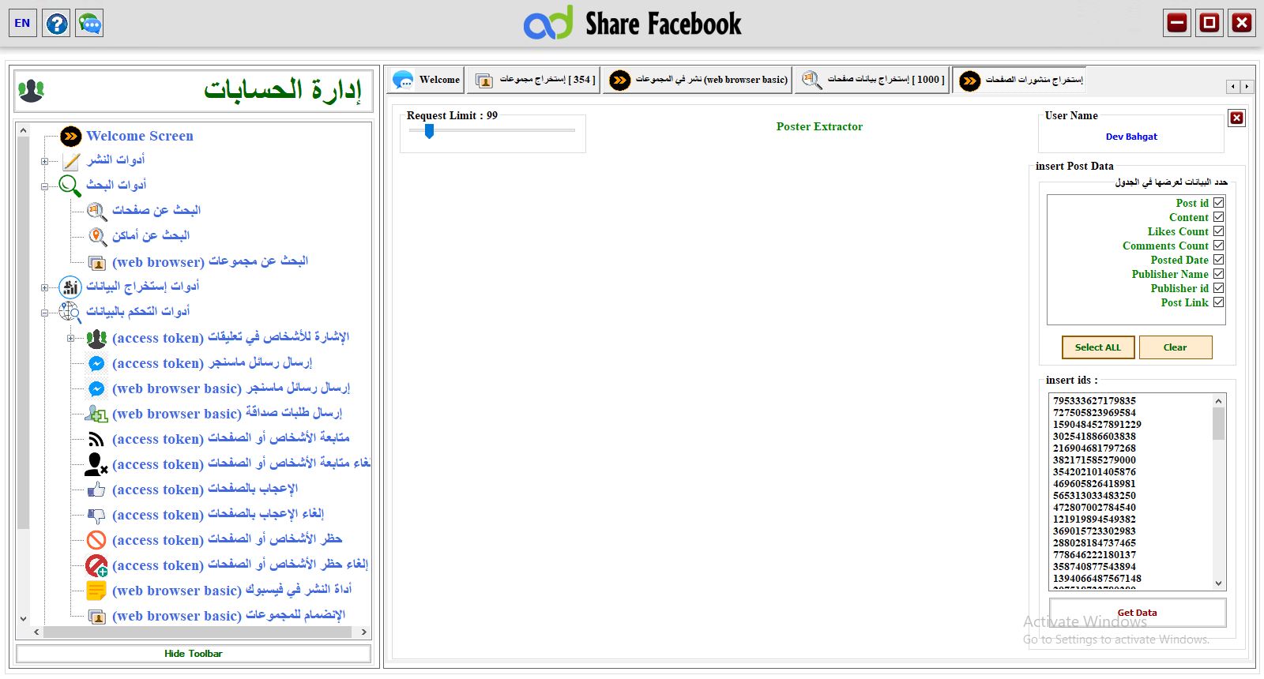Click the ids list scroll down arrow

click(x=1218, y=583)
